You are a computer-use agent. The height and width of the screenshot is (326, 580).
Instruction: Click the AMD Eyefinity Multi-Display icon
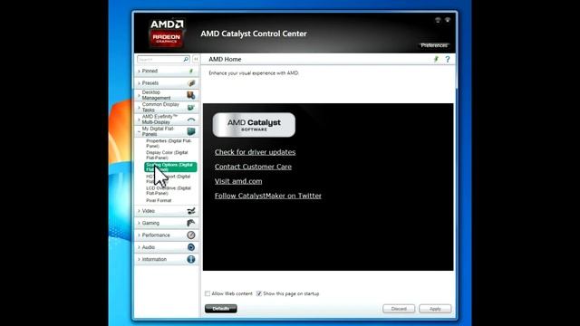click(x=191, y=120)
